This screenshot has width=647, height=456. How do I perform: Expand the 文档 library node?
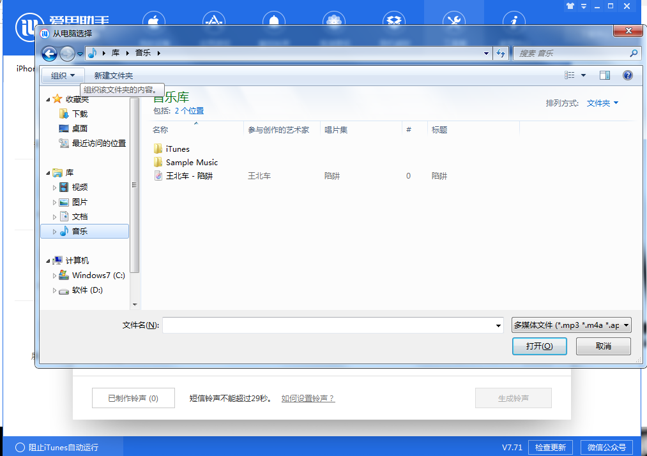pyautogui.click(x=54, y=217)
